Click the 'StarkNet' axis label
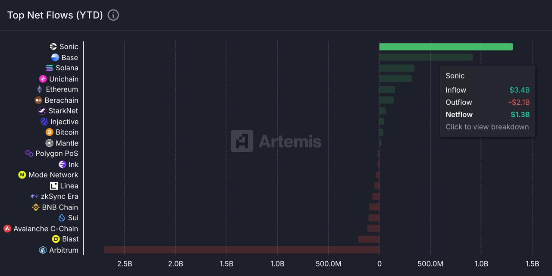 click(63, 111)
